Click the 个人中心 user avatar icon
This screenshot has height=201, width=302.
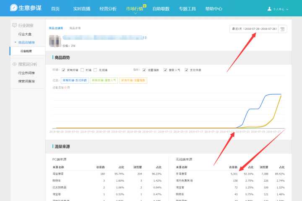tap(269, 8)
